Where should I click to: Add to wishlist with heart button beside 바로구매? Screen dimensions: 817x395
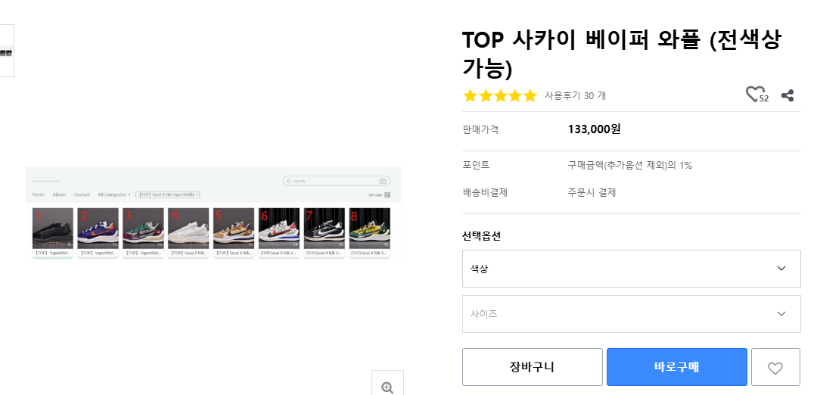(775, 367)
